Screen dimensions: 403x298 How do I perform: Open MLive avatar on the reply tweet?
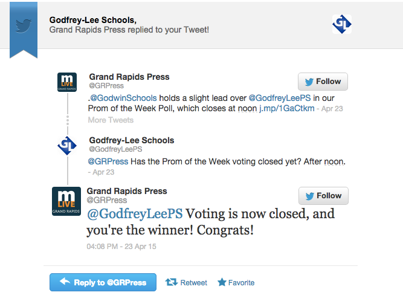point(66,201)
